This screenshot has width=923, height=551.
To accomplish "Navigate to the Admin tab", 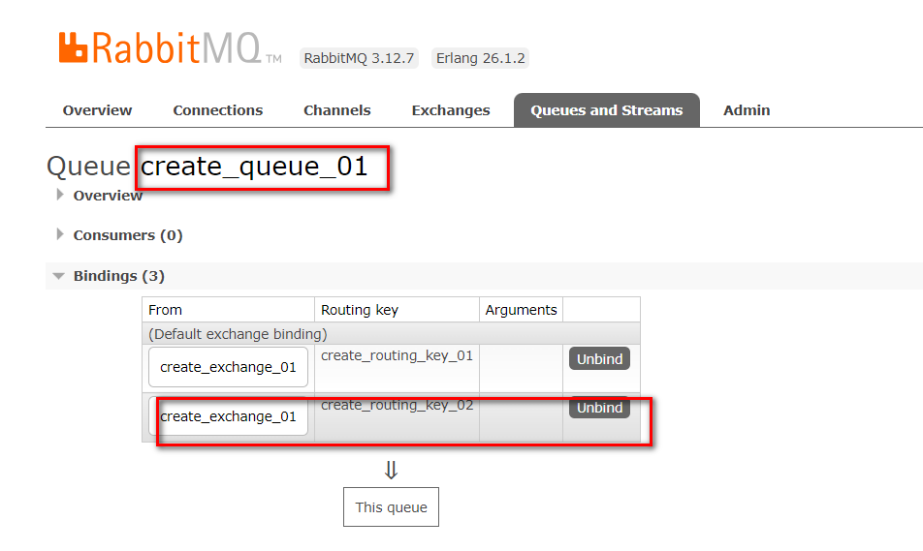I will click(747, 110).
